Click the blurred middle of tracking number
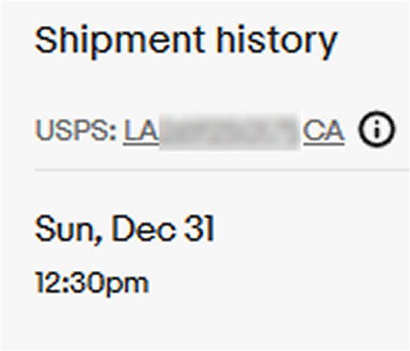 [x=231, y=131]
